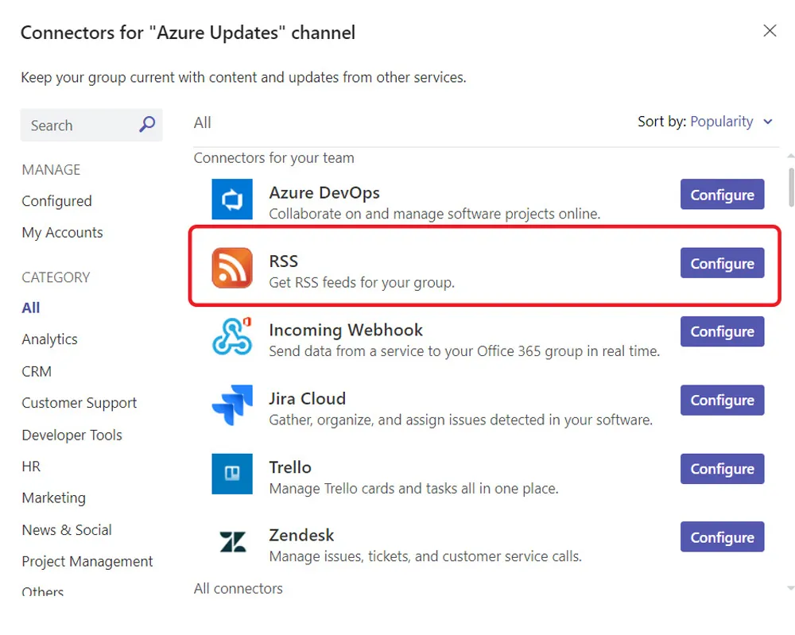Select the Analytics category
795x635 pixels.
[x=49, y=339]
